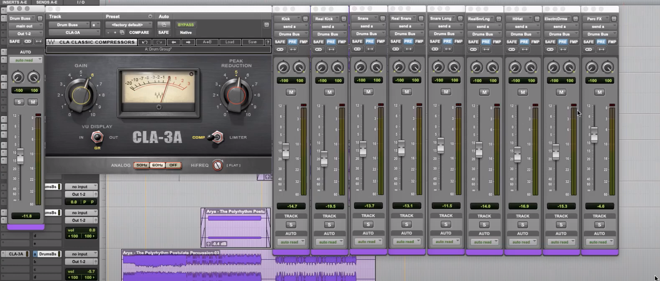Click the Kick send level fader

pyautogui.click(x=286, y=151)
